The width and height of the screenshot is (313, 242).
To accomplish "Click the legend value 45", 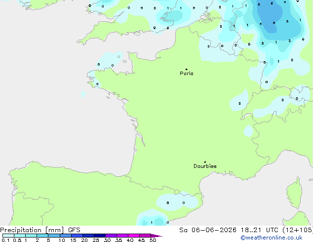I will (141, 240).
